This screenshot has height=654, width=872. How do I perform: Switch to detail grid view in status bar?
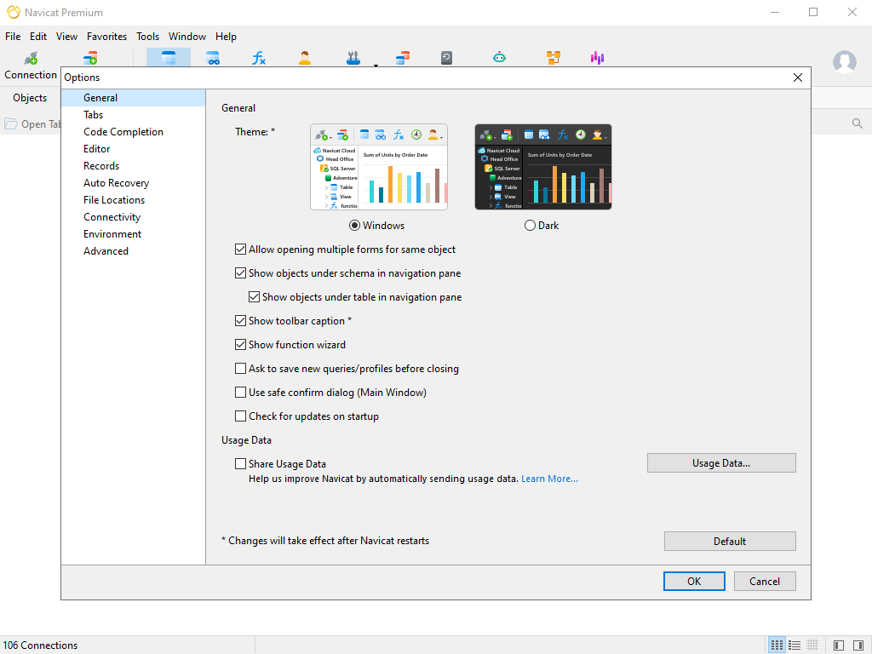[x=812, y=645]
